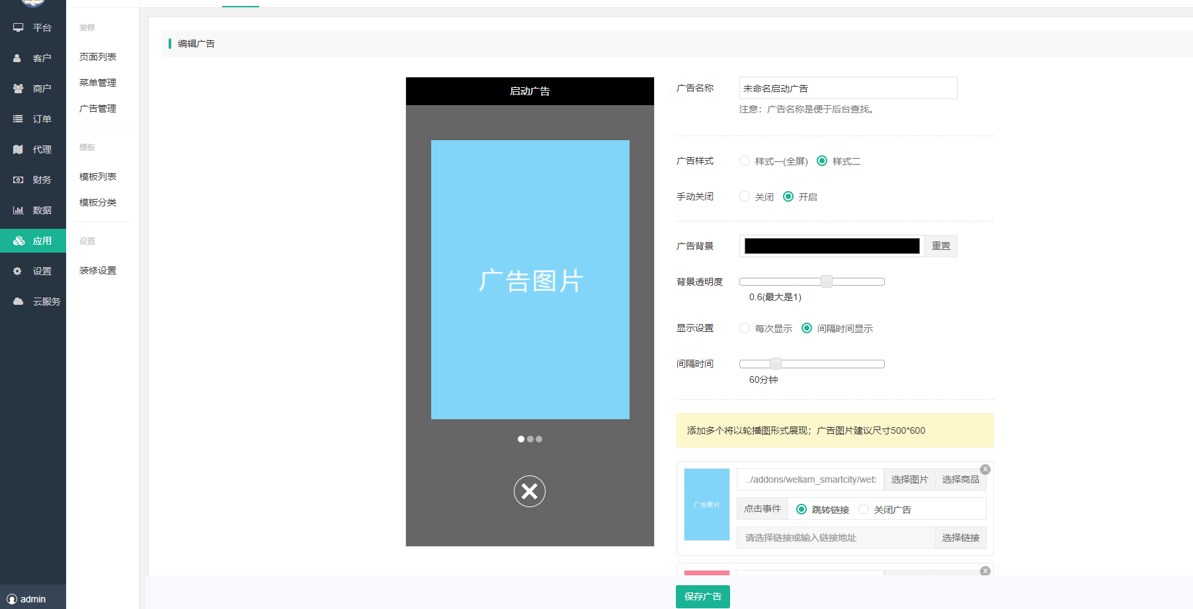Image resolution: width=1193 pixels, height=609 pixels.
Task: Open 装修设置 in the submenu
Action: click(x=98, y=270)
